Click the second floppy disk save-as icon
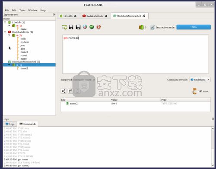This screenshot has height=169, width=216. pyautogui.click(x=78, y=27)
